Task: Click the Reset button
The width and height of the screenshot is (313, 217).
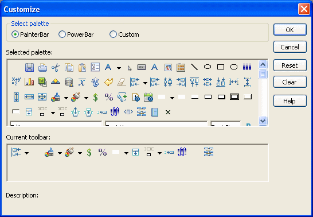Action: point(290,65)
